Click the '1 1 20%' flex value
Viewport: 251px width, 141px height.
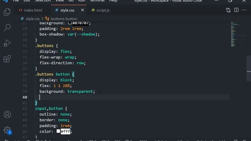coord(62,86)
